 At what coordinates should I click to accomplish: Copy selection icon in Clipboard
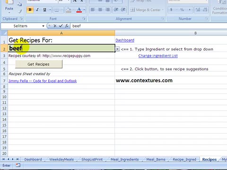[19, 5]
